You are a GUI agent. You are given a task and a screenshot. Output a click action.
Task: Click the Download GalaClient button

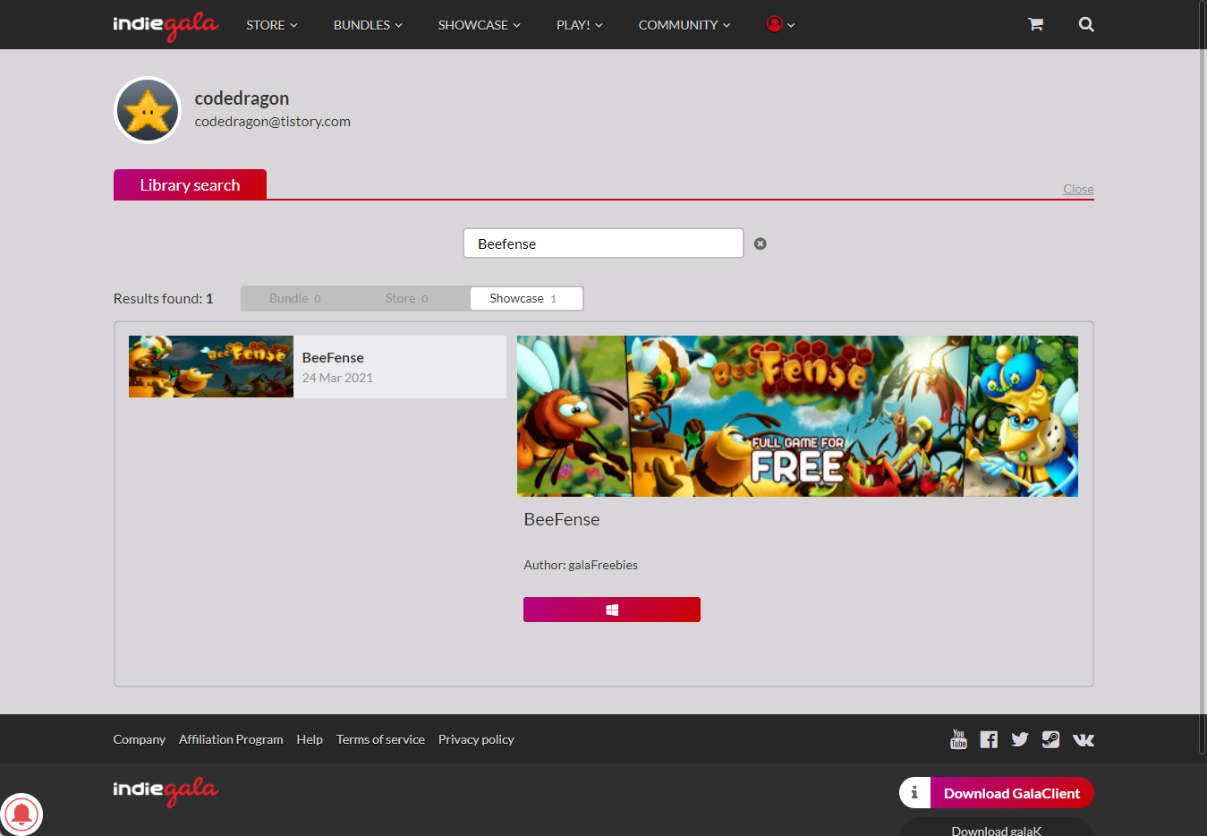pos(1012,793)
